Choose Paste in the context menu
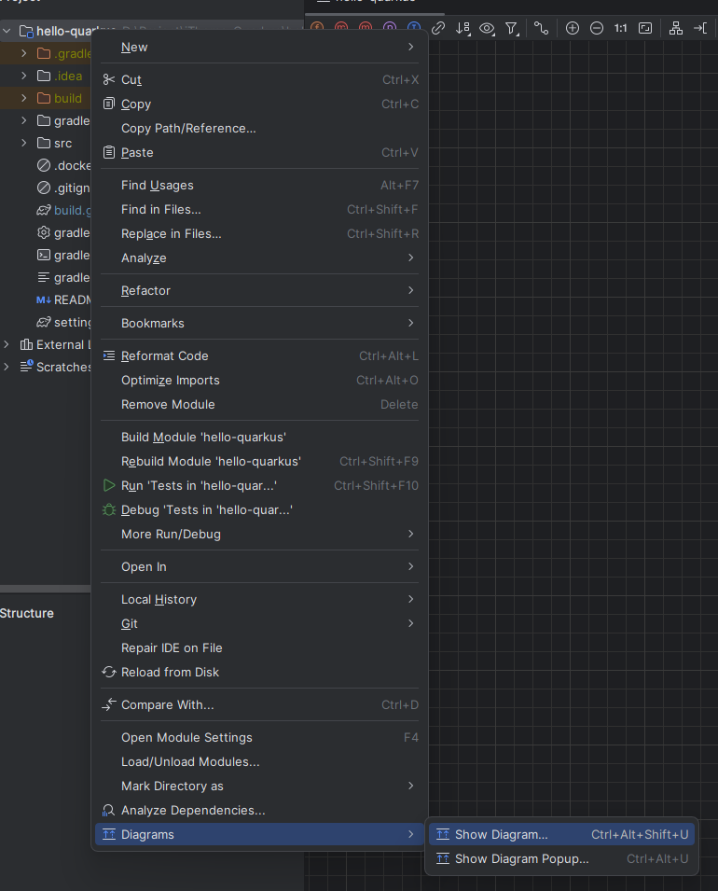Screen dimensions: 718x891 tap(259, 152)
